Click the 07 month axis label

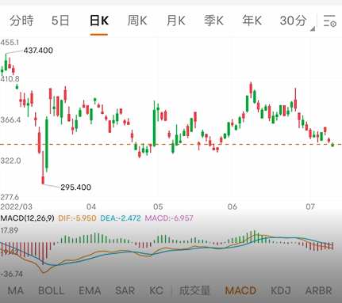[310, 206]
